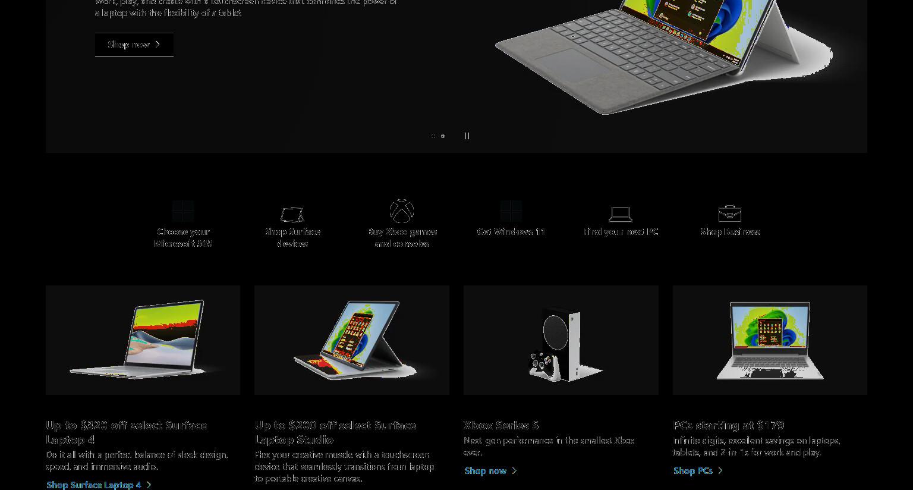Pause the hero carousel slideshow
Viewport: 913px width, 490px height.
(467, 136)
